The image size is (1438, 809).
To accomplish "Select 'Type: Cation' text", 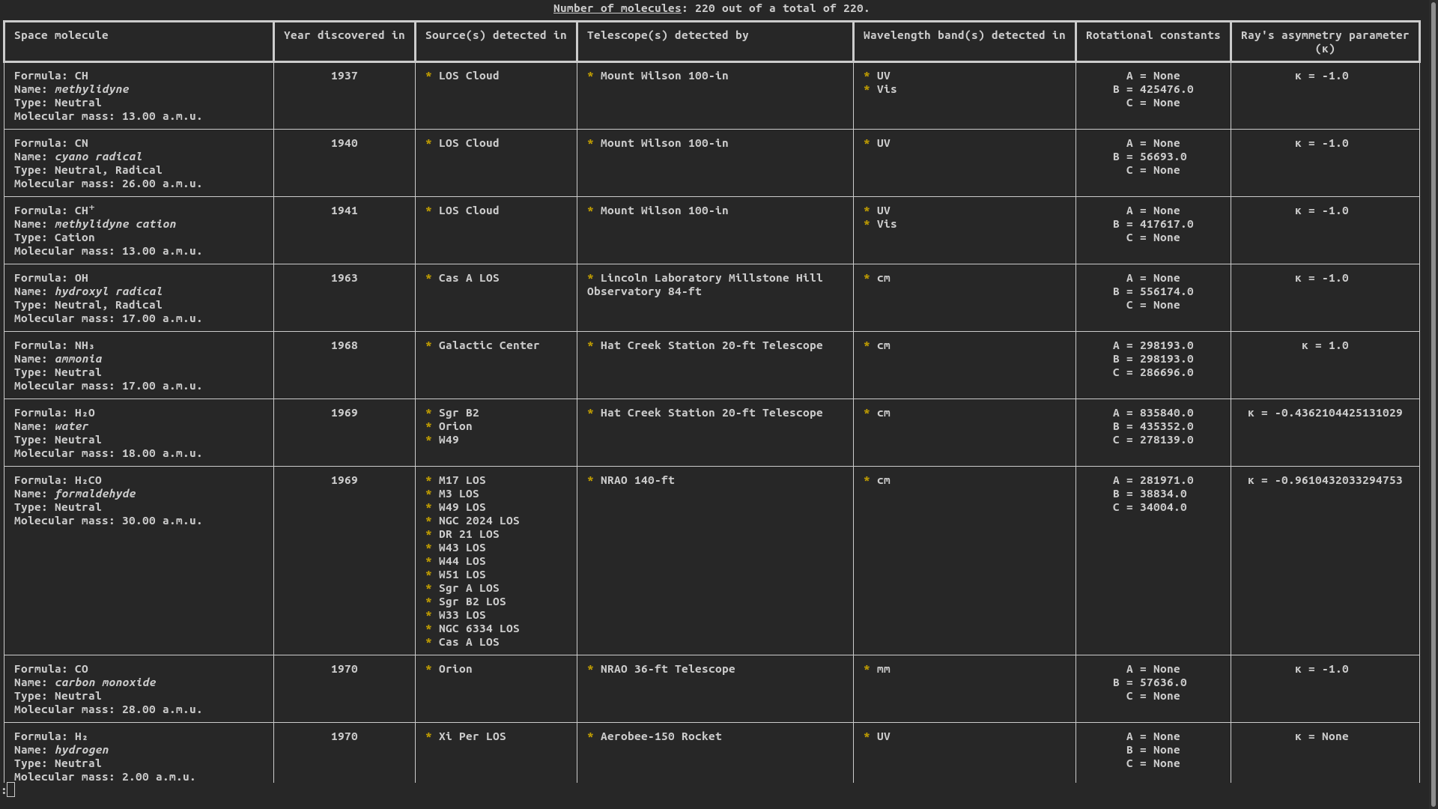I will pyautogui.click(x=55, y=237).
